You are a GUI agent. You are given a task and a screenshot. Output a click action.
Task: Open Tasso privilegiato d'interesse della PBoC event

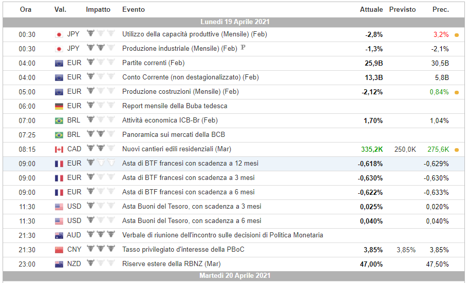183,249
